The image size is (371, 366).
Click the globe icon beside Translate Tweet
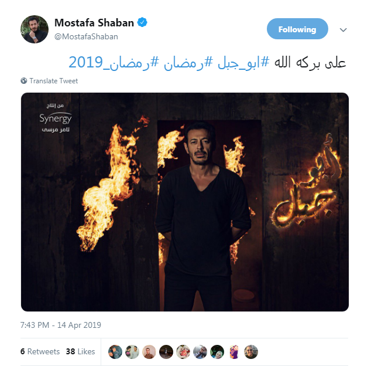pyautogui.click(x=23, y=81)
